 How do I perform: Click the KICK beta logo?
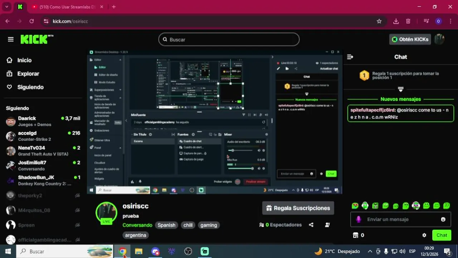[37, 39]
